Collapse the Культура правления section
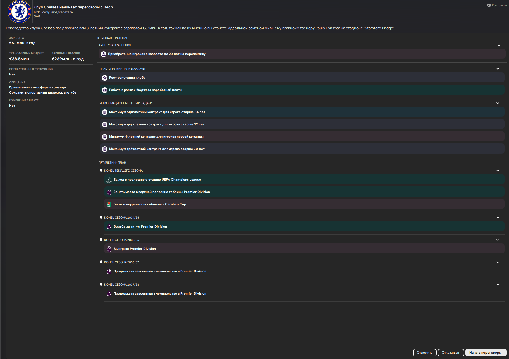Screen dimensions: 509x359 point(499,45)
